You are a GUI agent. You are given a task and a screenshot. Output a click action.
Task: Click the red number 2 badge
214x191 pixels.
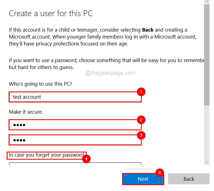pos(141,120)
